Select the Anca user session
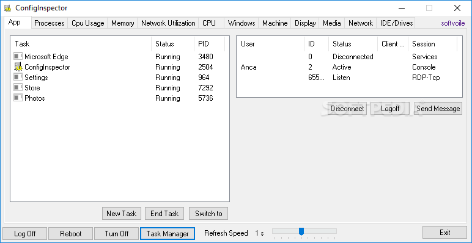The width and height of the screenshot is (472, 243). coord(249,67)
